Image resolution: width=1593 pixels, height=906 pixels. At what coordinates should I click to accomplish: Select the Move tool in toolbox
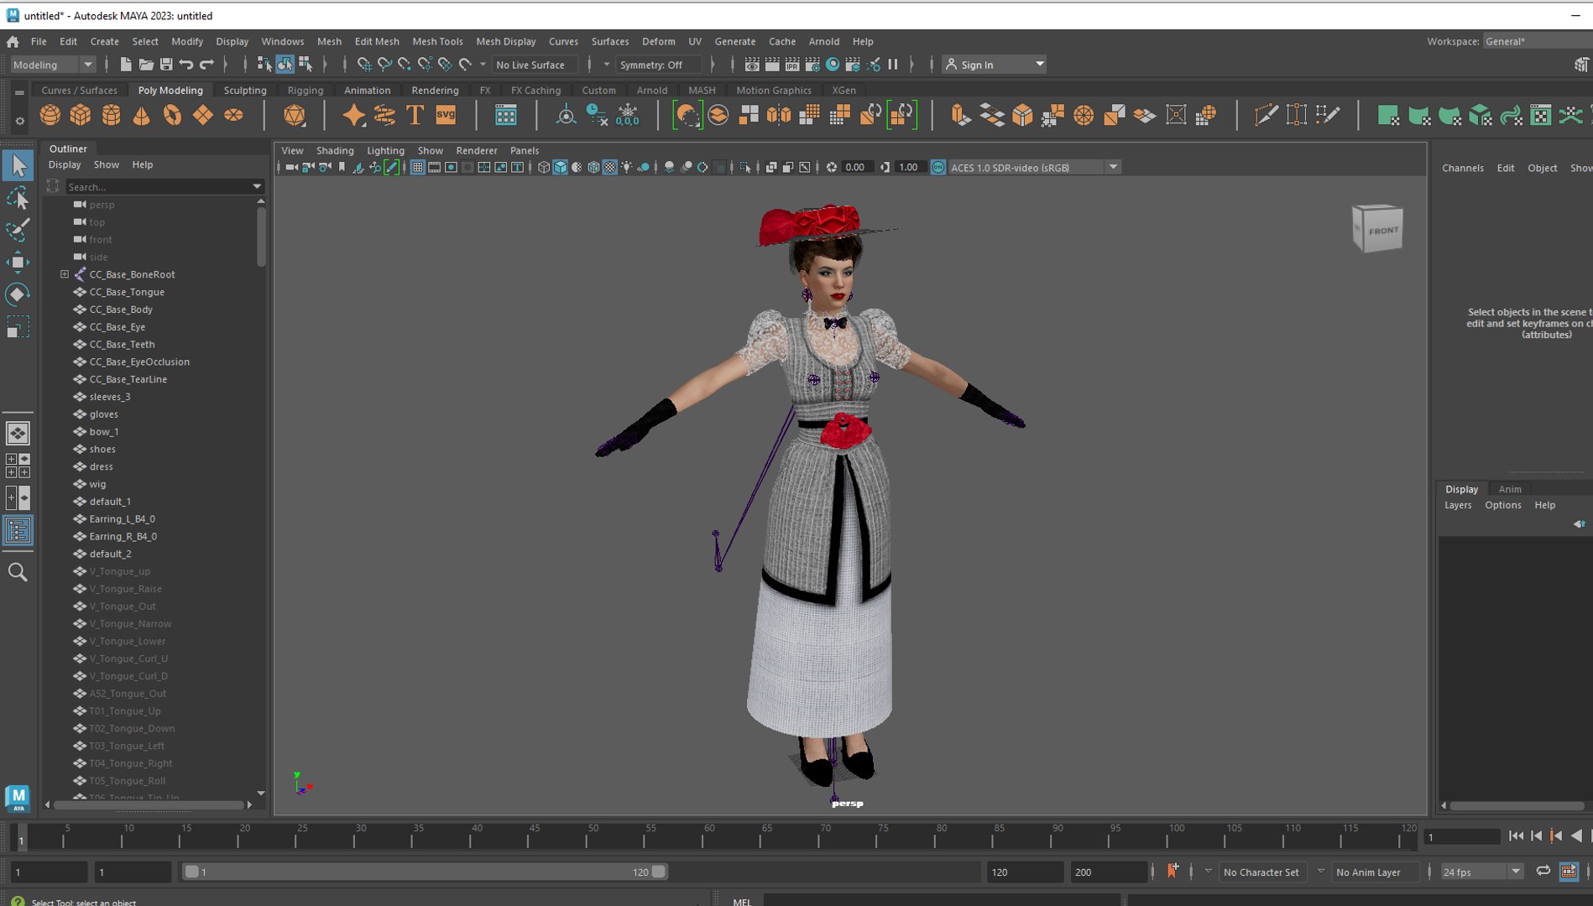pyautogui.click(x=18, y=263)
